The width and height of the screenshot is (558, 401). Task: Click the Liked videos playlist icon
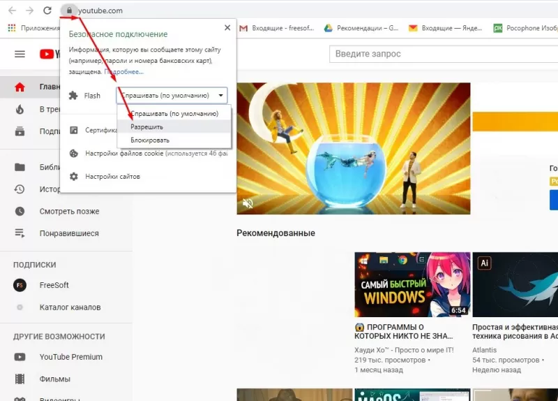point(20,233)
